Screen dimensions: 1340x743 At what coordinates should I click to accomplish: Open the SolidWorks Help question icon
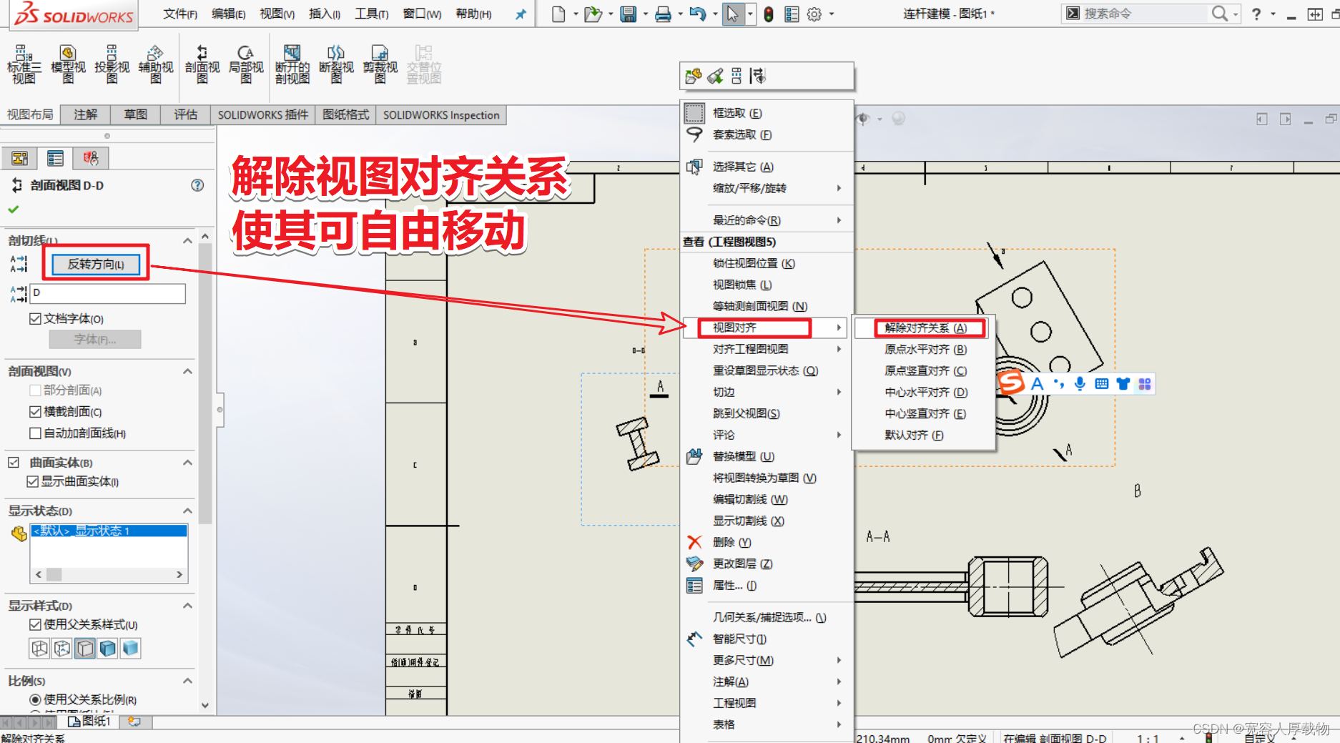1256,14
